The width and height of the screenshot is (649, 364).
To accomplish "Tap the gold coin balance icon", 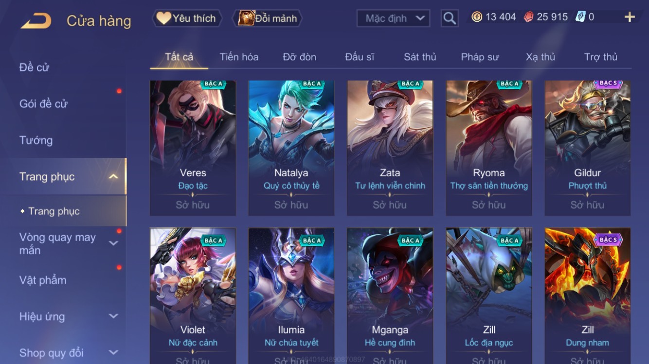I will [477, 17].
